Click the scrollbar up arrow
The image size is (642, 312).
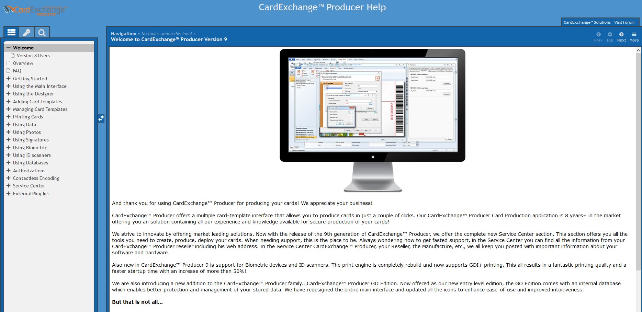(638, 50)
